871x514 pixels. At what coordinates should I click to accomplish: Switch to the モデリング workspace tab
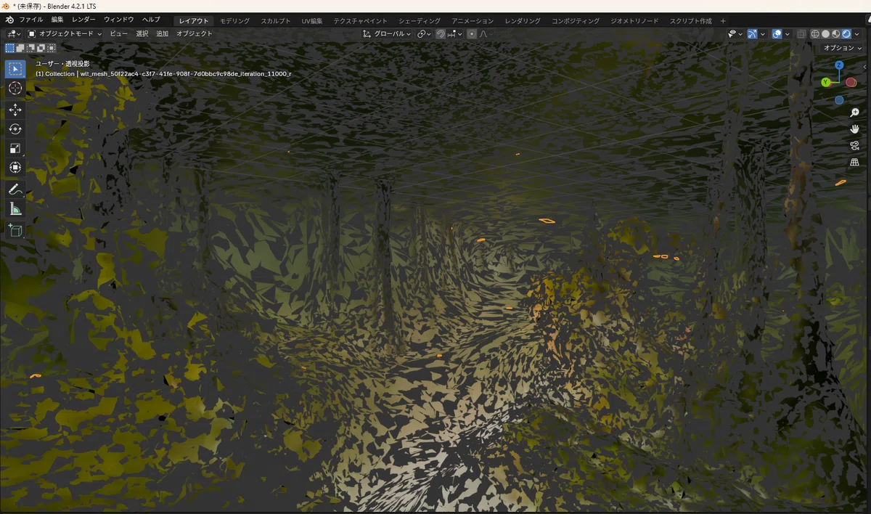point(233,21)
